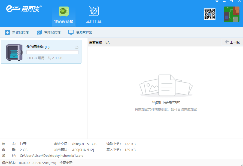
Task: Click the safe file path in status area
Action: coord(52,156)
